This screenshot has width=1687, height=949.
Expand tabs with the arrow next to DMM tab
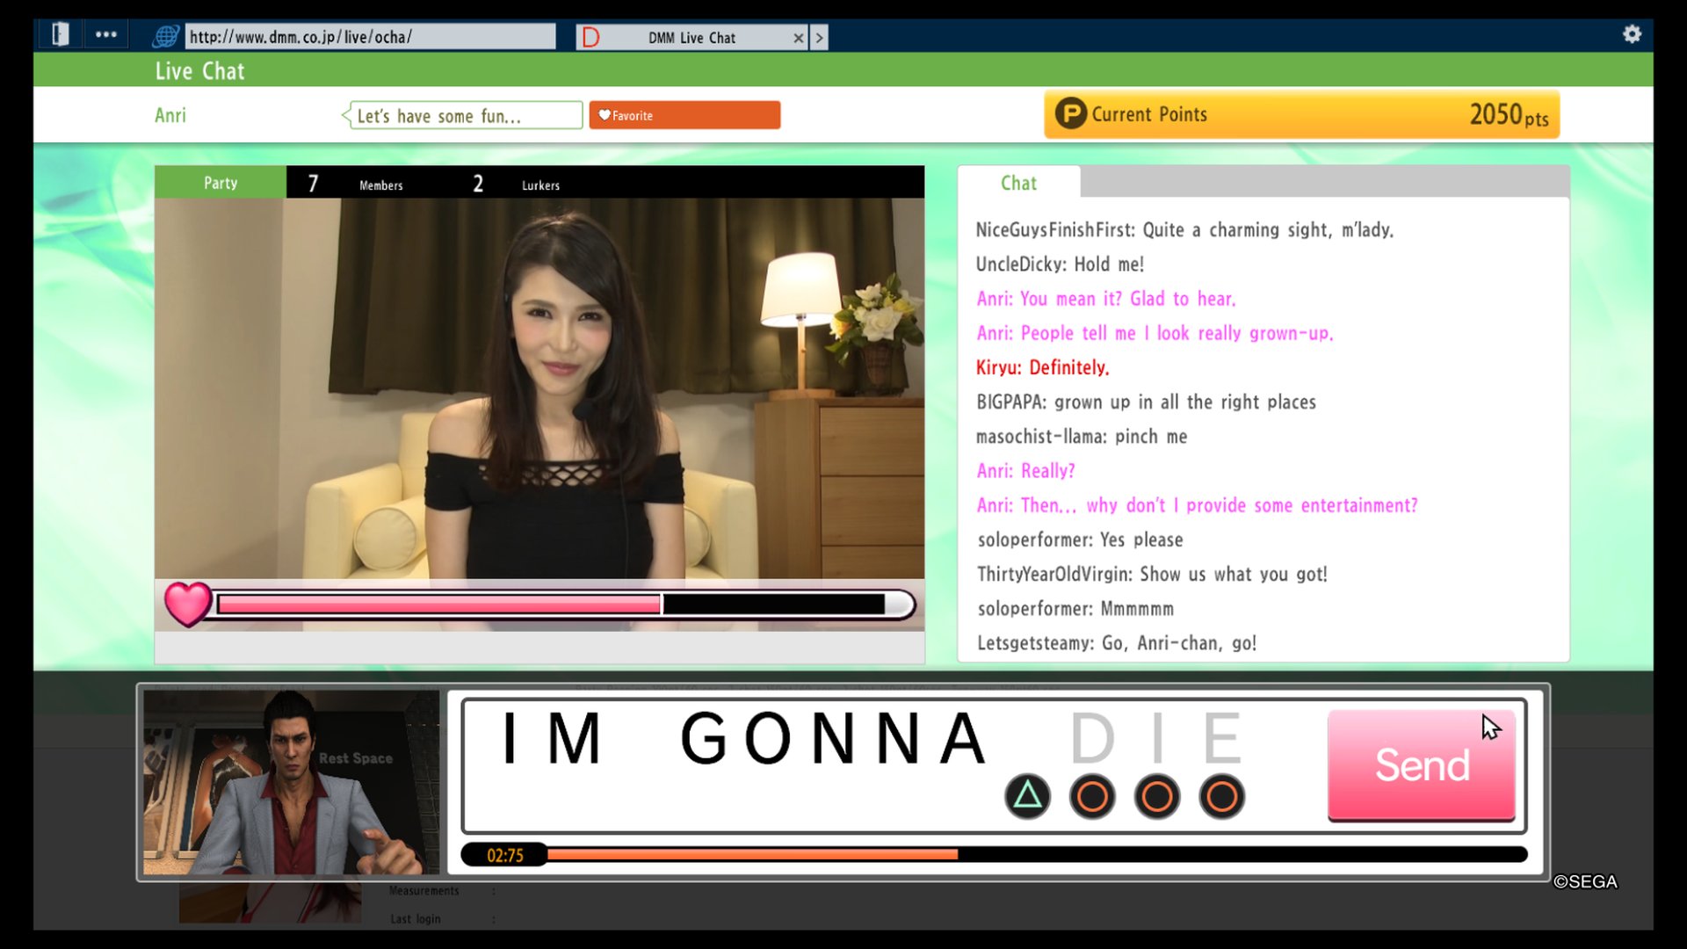coord(819,38)
